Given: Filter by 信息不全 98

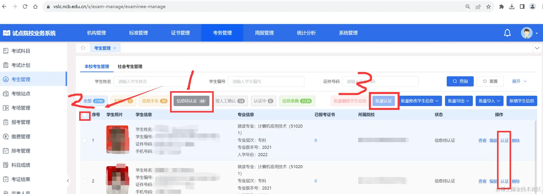Looking at the screenshot, I should pyautogui.click(x=154, y=101).
